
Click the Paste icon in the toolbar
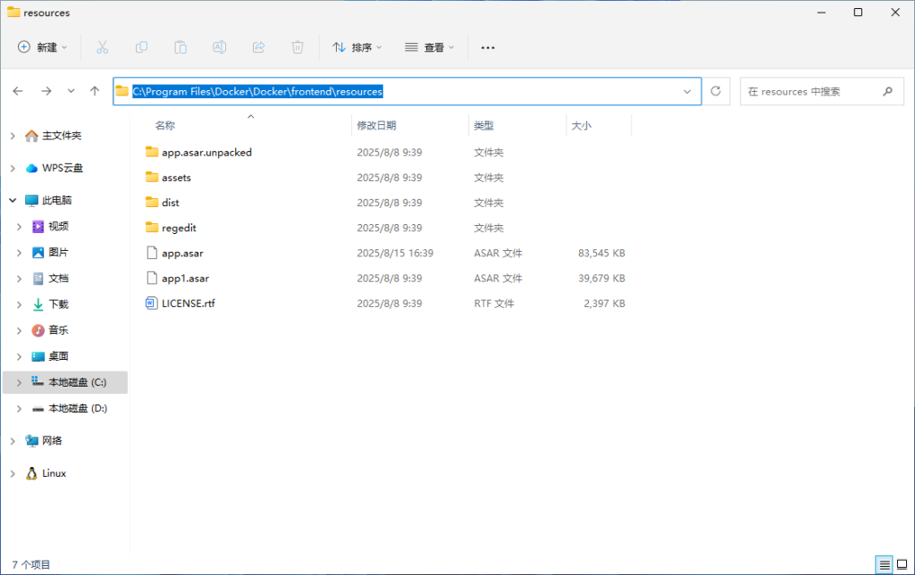pyautogui.click(x=180, y=46)
